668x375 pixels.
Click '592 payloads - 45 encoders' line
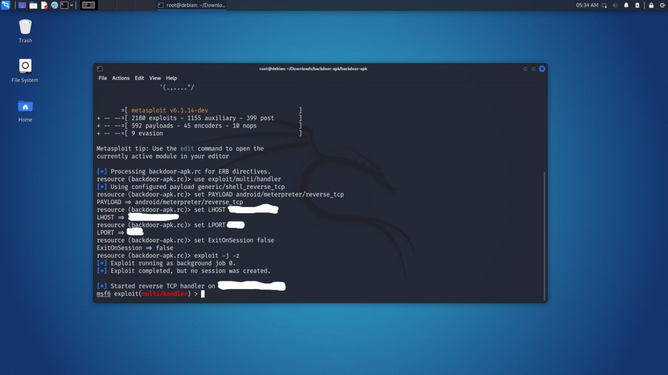point(194,126)
